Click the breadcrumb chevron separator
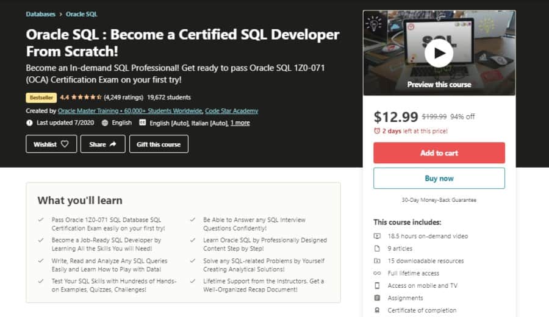This screenshot has height=317, width=549. click(60, 15)
